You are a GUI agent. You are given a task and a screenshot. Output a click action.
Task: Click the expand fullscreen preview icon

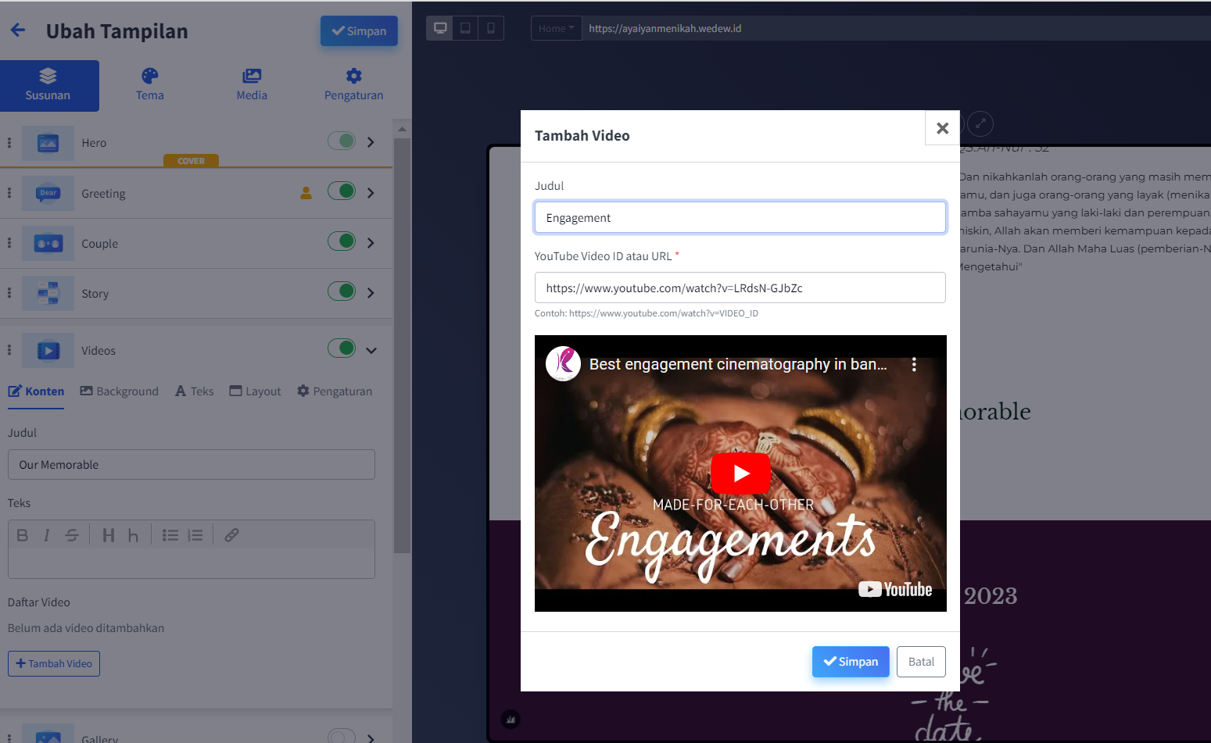point(980,123)
